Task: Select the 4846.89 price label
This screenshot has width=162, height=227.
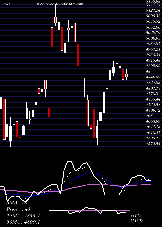Action: [153, 77]
